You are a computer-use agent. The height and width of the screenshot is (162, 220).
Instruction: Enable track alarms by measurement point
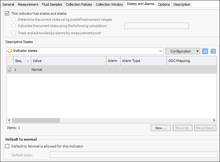(x=14, y=33)
